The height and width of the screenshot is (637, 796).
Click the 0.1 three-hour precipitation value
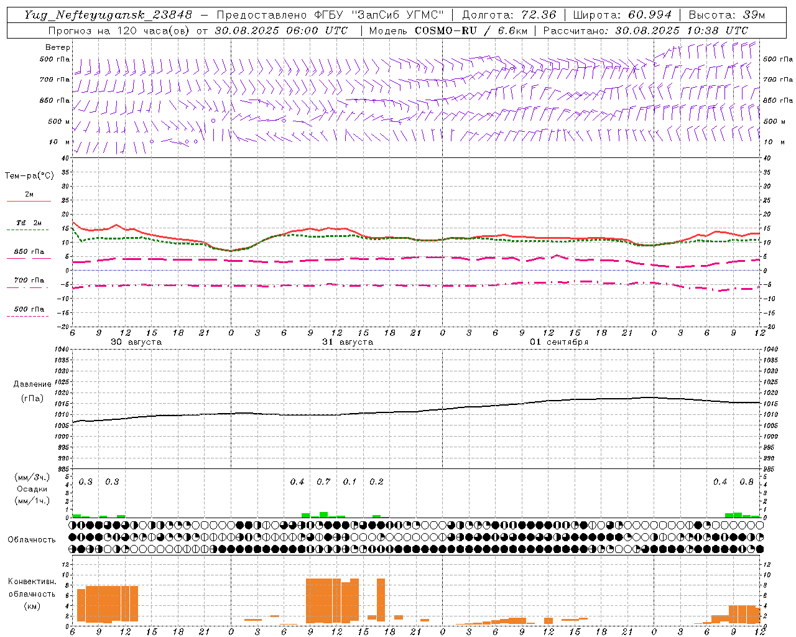click(x=349, y=482)
